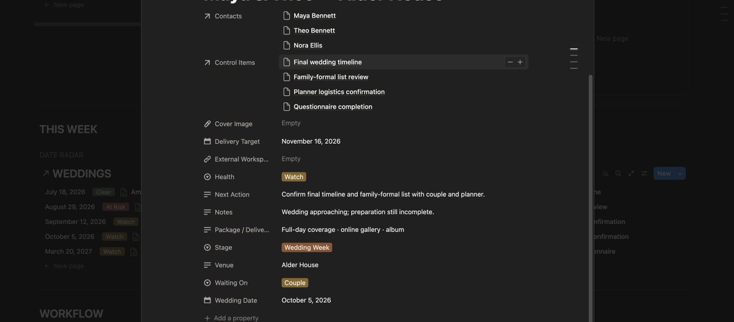734x322 pixels.
Task: Click Add a property
Action: coord(231,318)
